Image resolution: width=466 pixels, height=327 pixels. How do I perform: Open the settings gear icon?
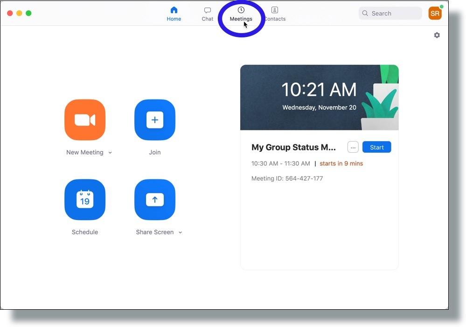[437, 35]
